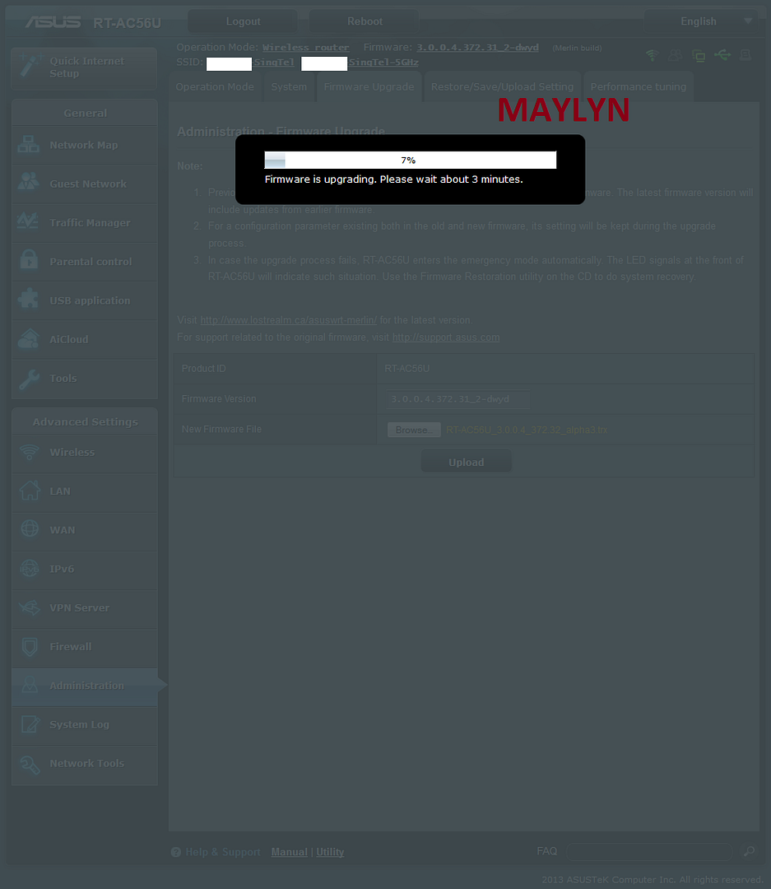Viewport: 771px width, 889px height.
Task: Click the printer status icon
Action: tap(745, 55)
